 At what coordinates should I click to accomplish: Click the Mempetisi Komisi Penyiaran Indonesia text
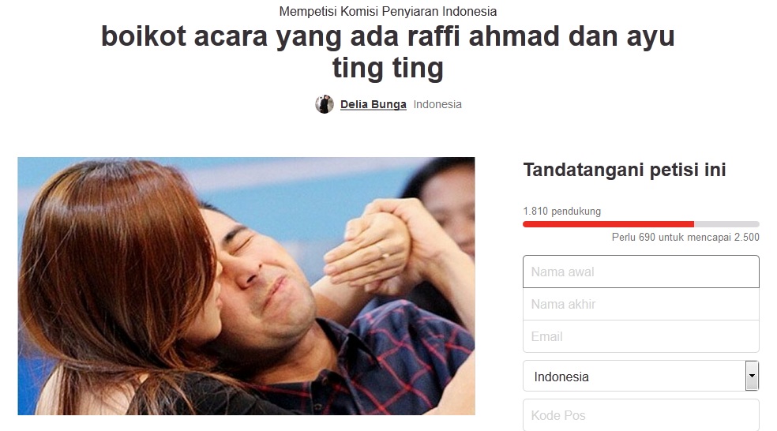(x=388, y=11)
